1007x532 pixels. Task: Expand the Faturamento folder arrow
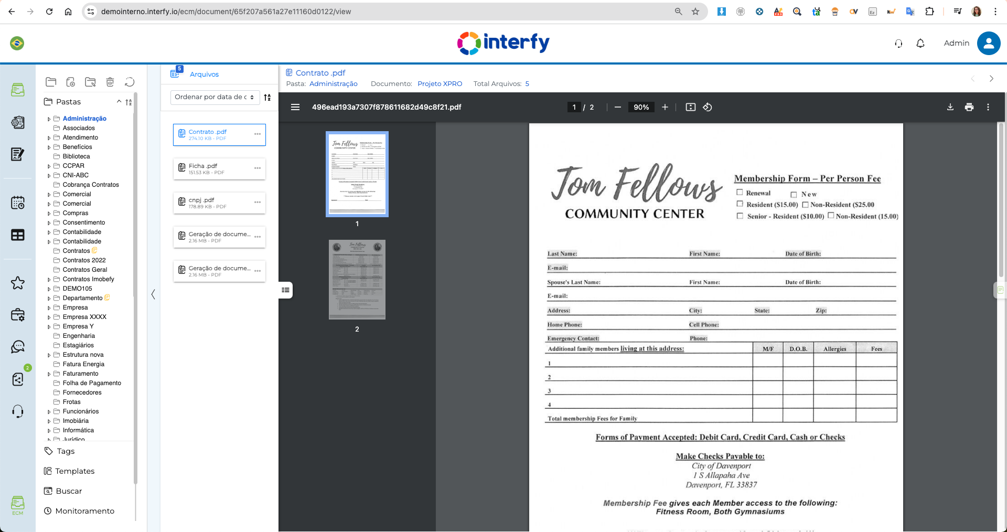[49, 374]
